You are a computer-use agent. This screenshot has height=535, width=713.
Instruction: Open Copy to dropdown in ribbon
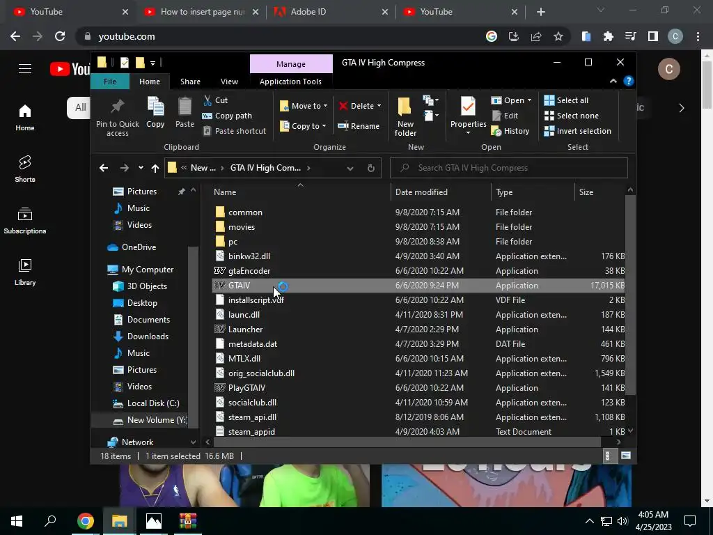[x=304, y=126]
